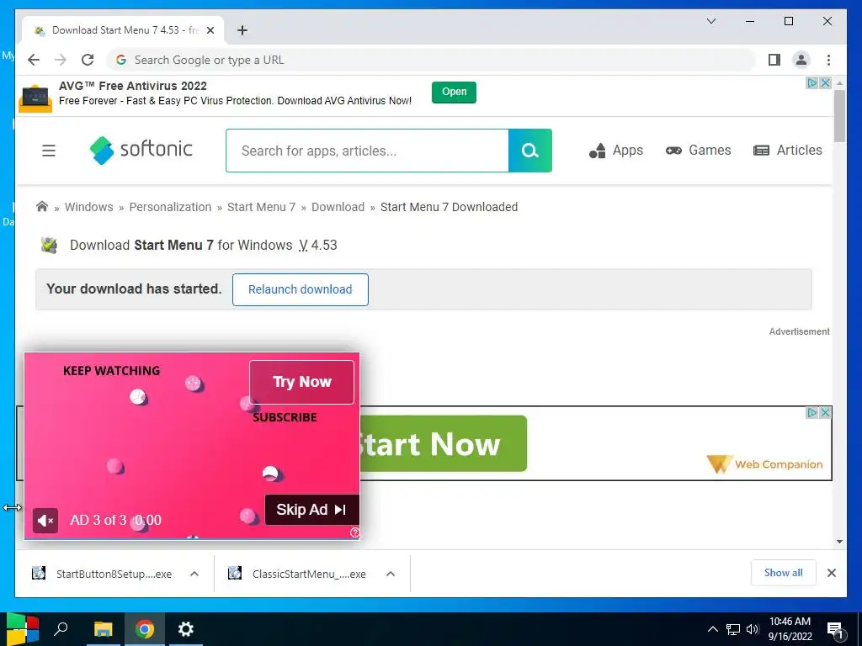Open the Chrome profile avatar
The image size is (862, 646).
point(801,60)
